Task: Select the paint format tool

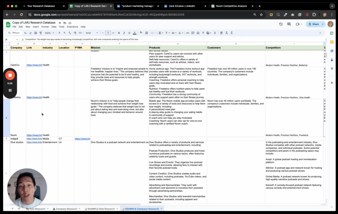Action: (x=41, y=33)
